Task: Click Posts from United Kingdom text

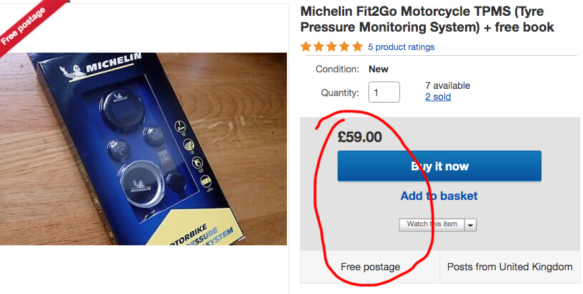Action: [509, 267]
